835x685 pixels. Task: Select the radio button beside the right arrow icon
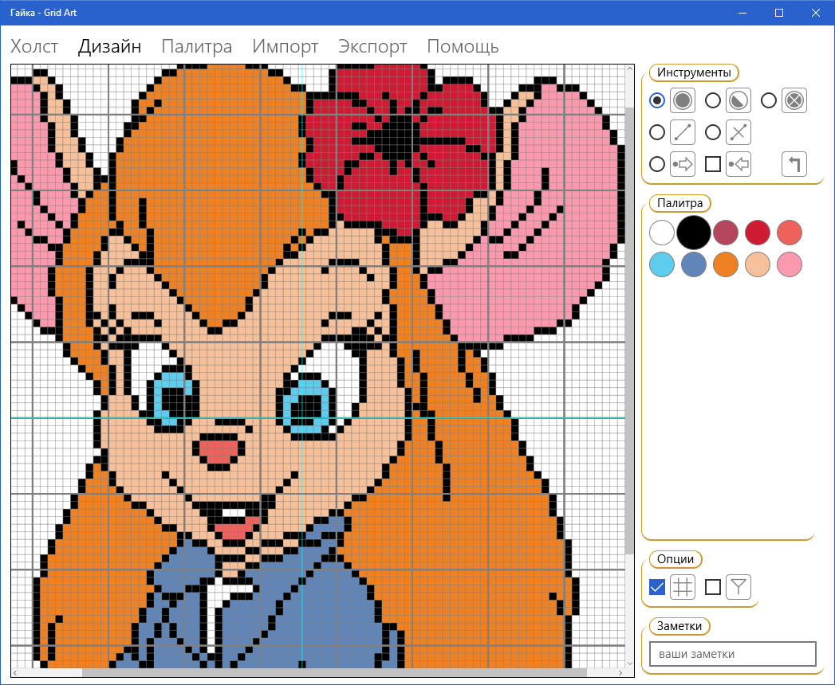(657, 164)
